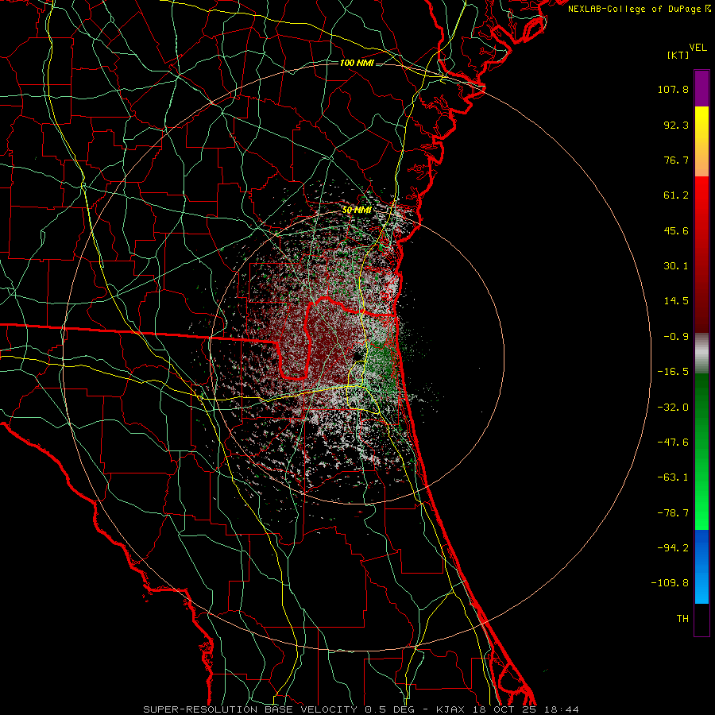The image size is (715, 715).
Task: Click the -47.6 legend value
Action: (673, 443)
